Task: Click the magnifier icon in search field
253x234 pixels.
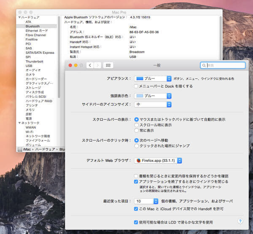Action: pos(204,66)
